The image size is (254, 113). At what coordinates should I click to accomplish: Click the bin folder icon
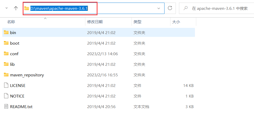(x=6, y=33)
